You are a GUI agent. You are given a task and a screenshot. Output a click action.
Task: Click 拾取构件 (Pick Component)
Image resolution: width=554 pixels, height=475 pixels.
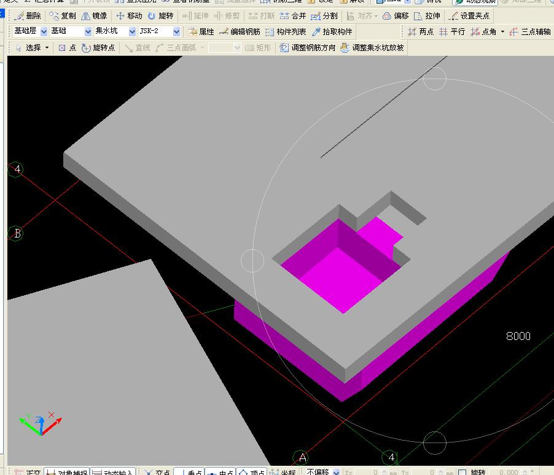tap(332, 32)
